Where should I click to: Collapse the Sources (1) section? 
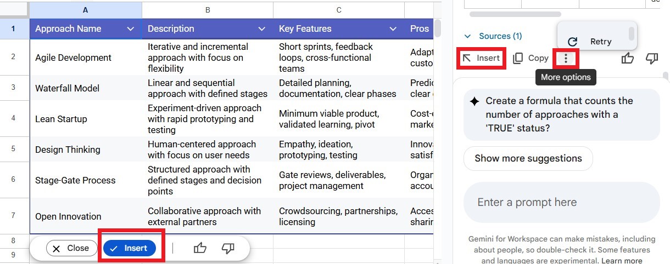tap(468, 36)
